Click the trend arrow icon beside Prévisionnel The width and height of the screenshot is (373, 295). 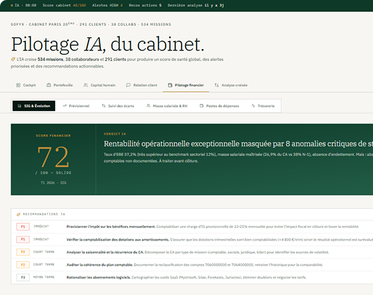click(65, 106)
